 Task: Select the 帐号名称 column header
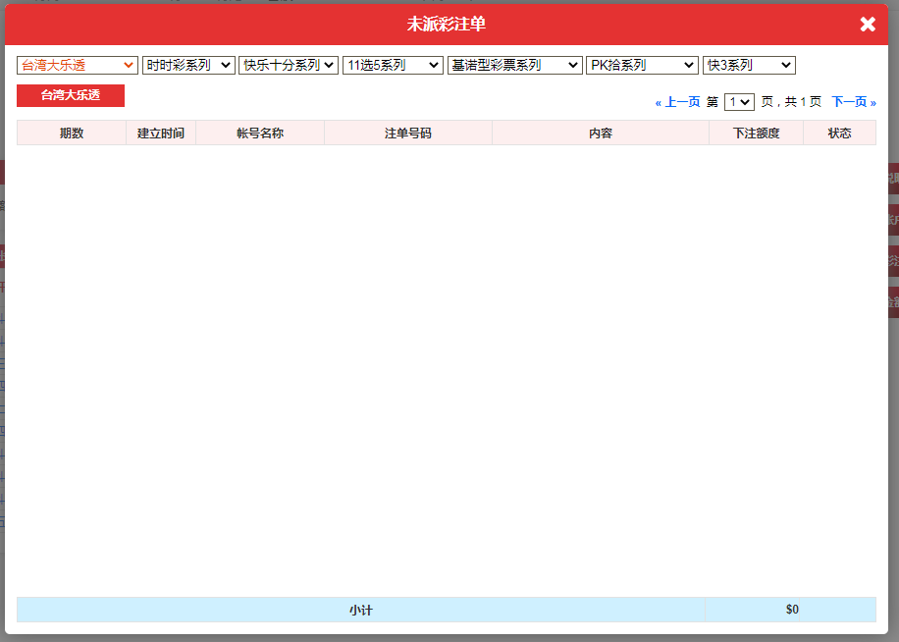[260, 133]
